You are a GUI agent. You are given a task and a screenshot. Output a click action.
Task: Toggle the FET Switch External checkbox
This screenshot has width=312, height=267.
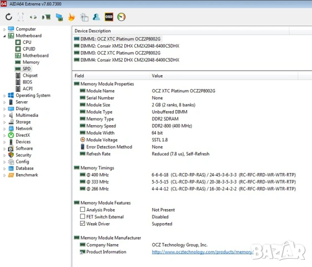(x=82, y=216)
